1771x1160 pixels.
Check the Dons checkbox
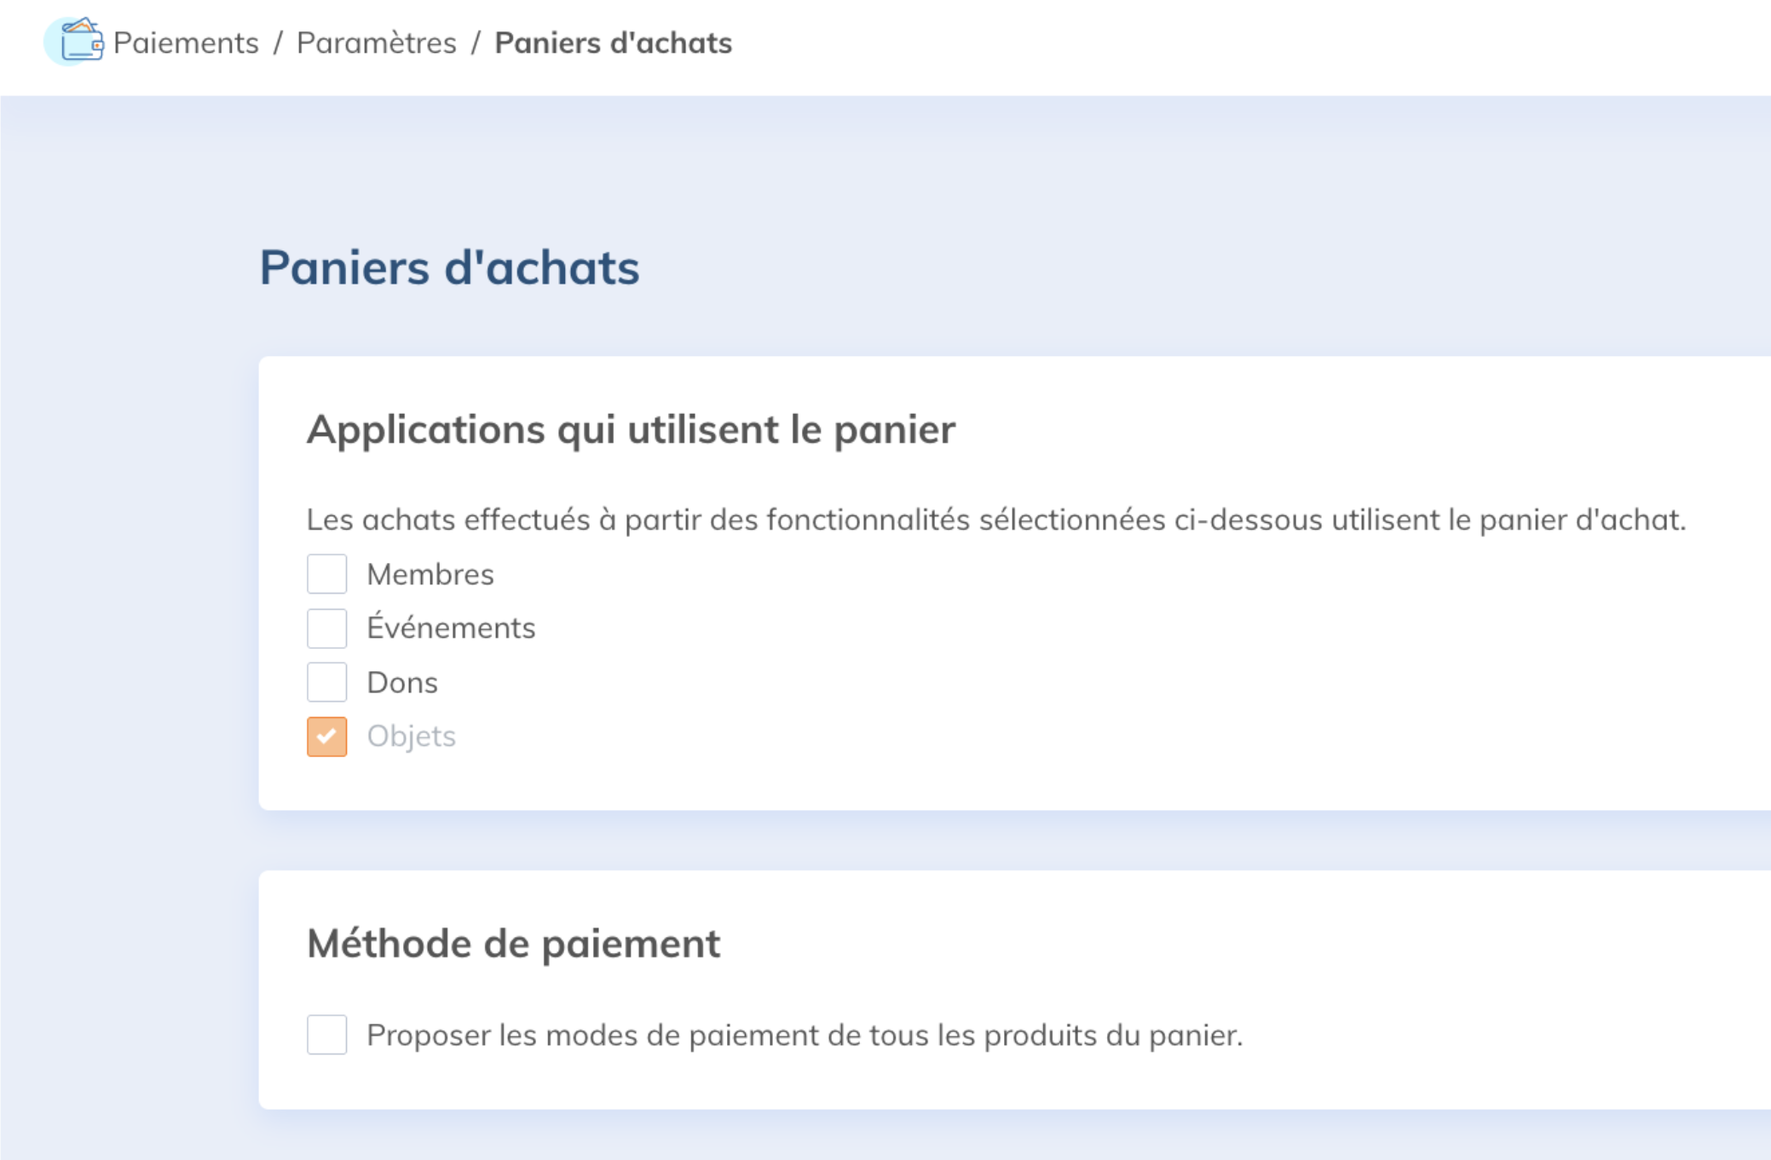pos(327,682)
